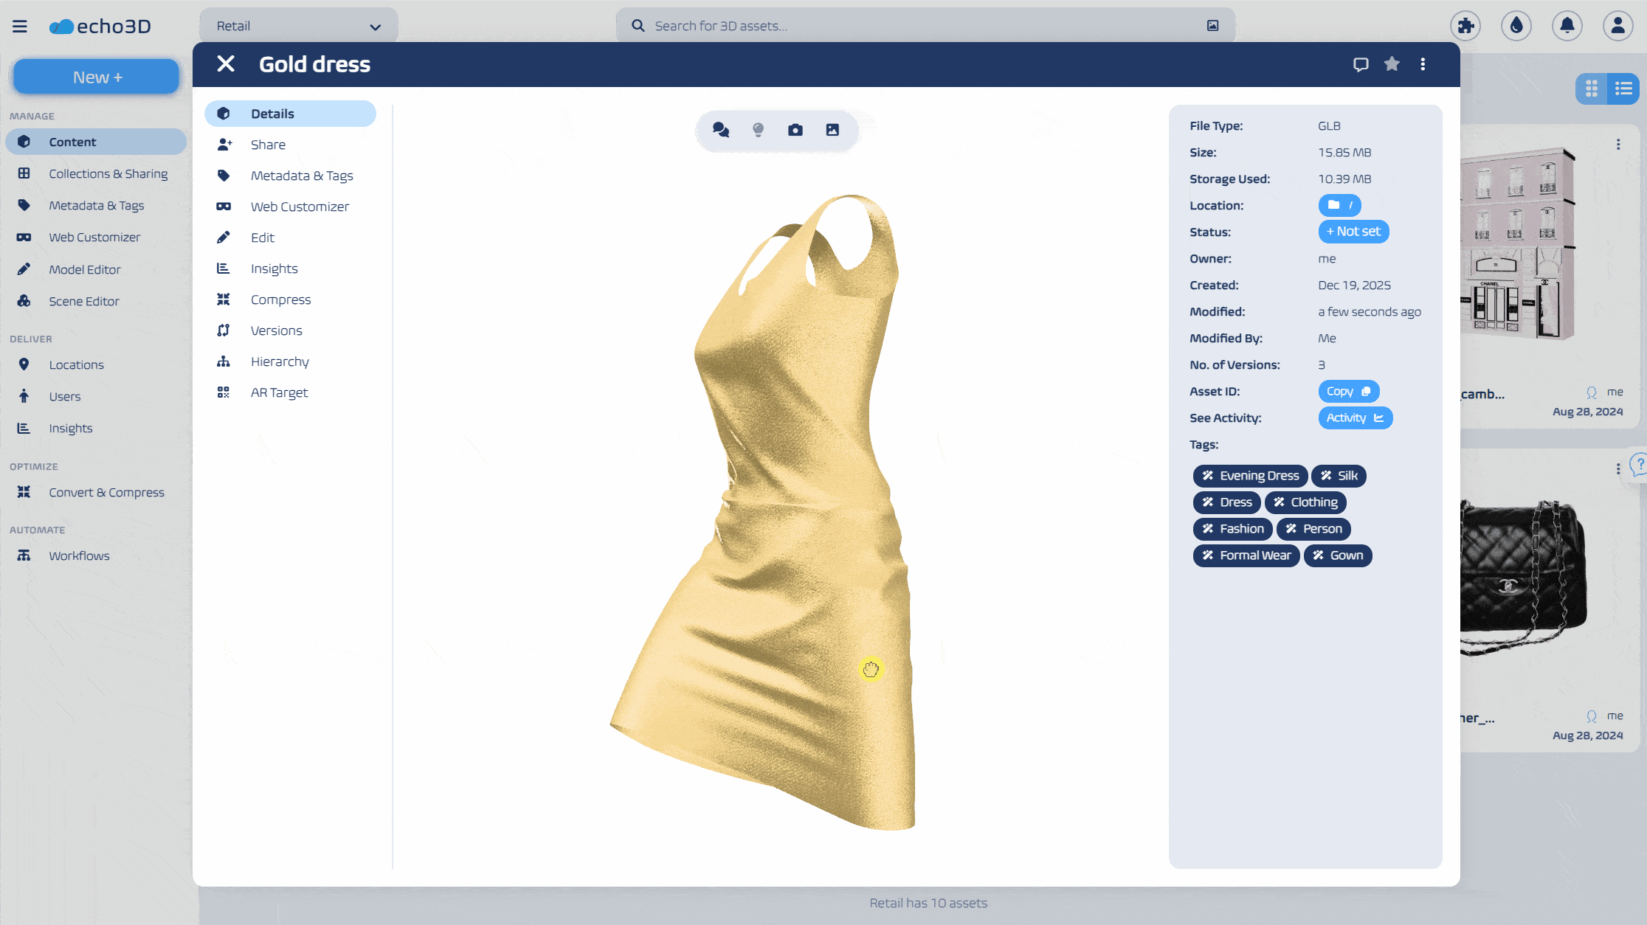Open the Versions tab in asset panel
The width and height of the screenshot is (1647, 925).
pos(276,330)
